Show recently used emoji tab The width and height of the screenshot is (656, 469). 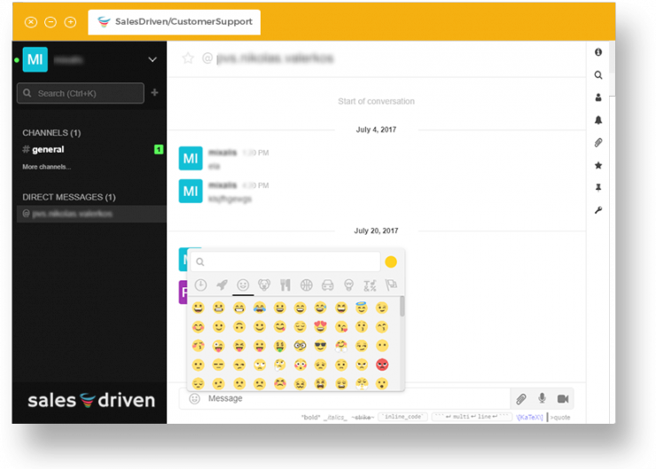click(201, 285)
